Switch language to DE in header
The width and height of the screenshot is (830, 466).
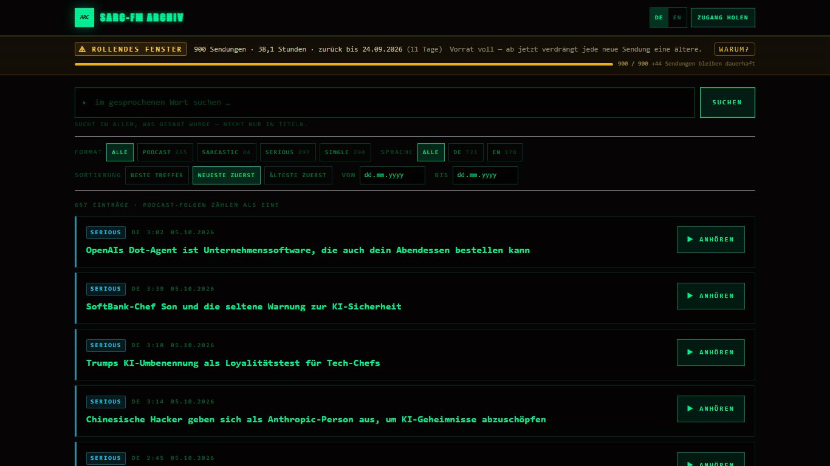(x=659, y=18)
